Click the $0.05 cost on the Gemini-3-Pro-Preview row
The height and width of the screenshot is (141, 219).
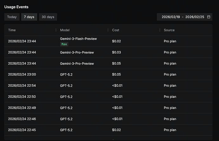[116, 64]
